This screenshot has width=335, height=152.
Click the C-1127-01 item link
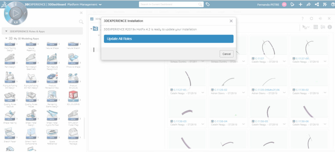(x=180, y=90)
